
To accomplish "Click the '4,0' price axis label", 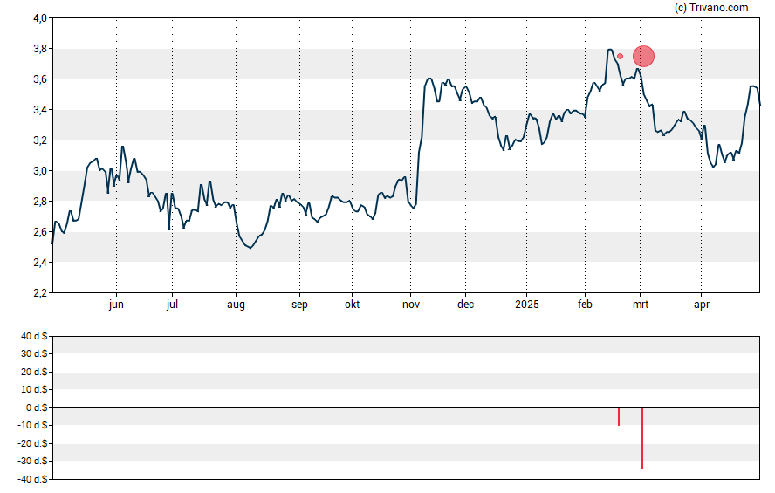I will pos(40,18).
